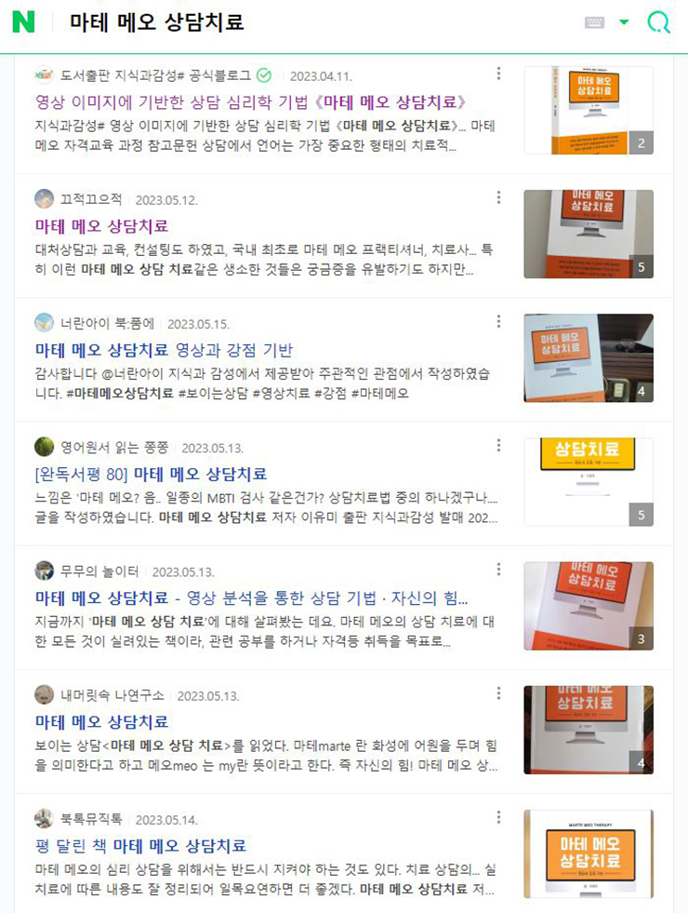The height and width of the screenshot is (913, 688).
Task: Open three-dot menu for 너란아이 북:품에 post
Action: point(498,322)
